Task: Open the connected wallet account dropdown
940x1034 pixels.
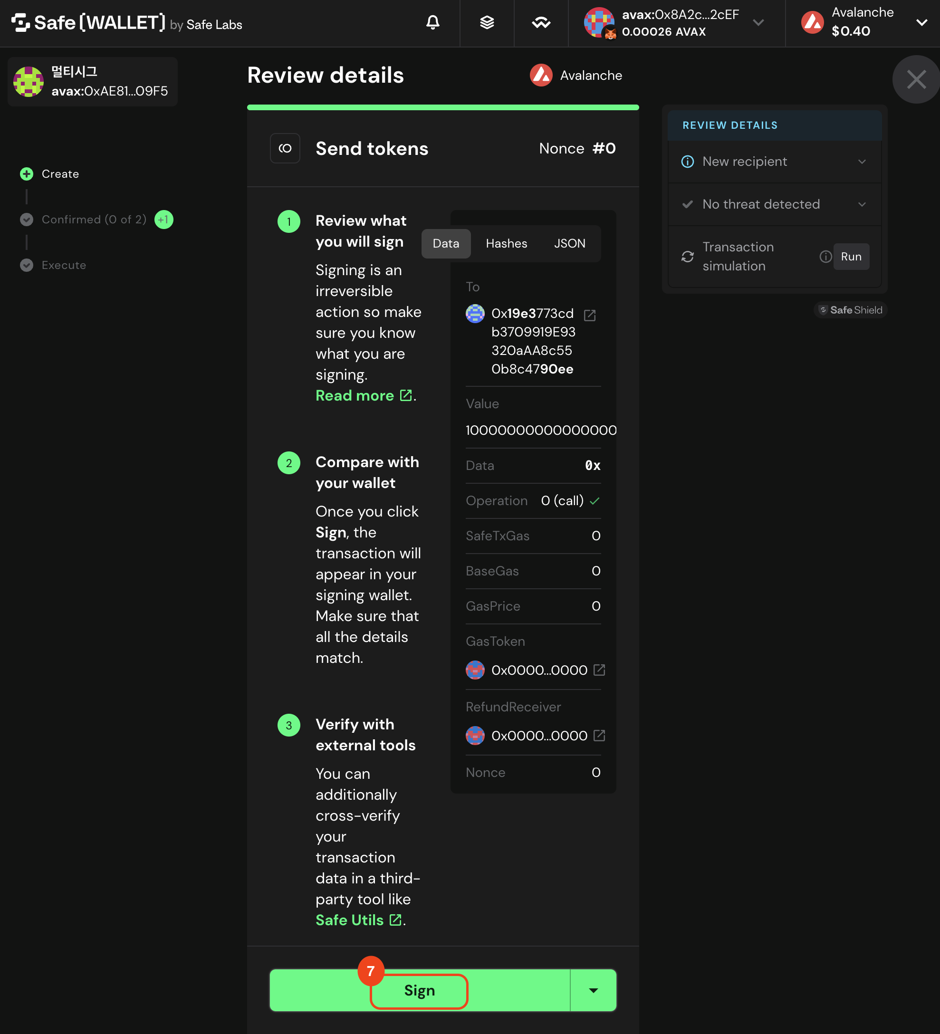Action: pos(676,23)
